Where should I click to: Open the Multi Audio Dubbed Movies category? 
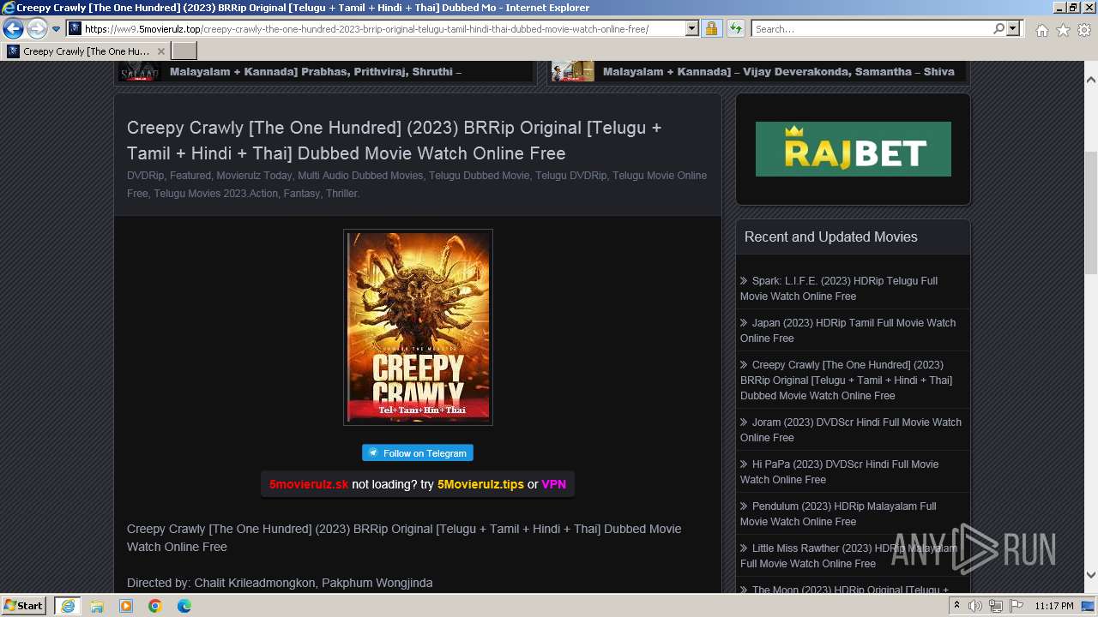click(360, 176)
